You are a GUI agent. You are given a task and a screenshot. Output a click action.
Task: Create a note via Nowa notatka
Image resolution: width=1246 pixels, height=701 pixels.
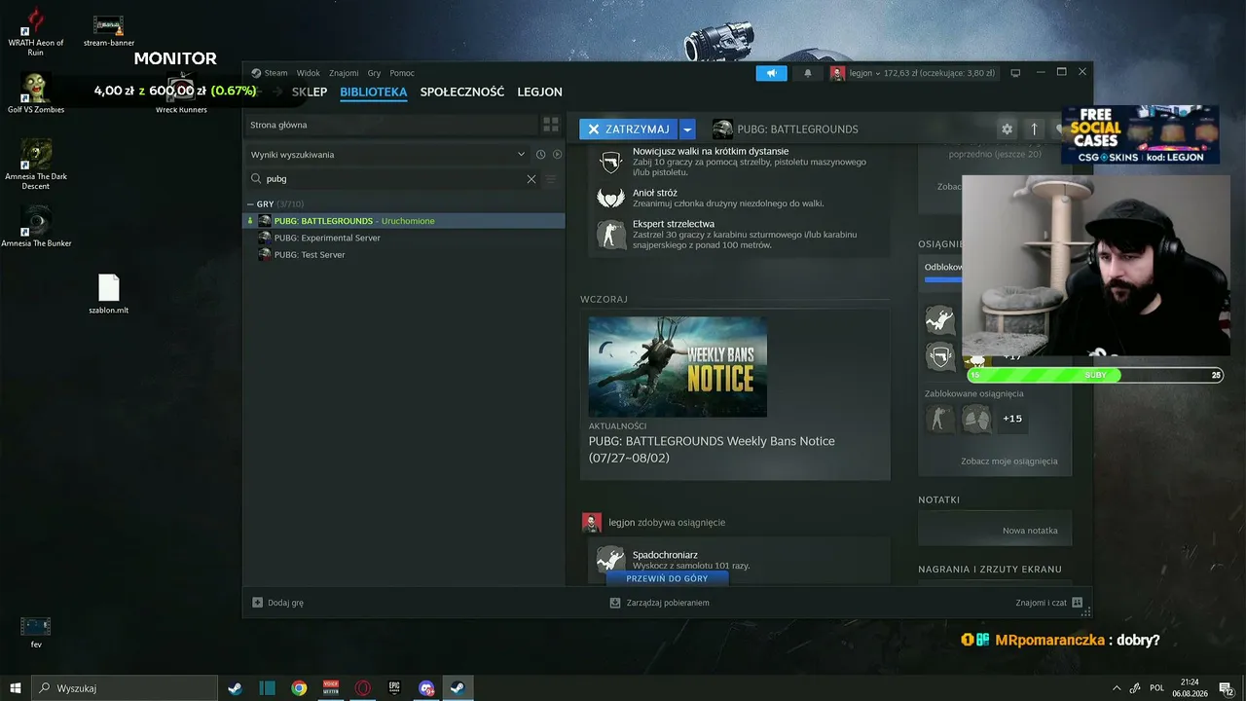click(1030, 531)
